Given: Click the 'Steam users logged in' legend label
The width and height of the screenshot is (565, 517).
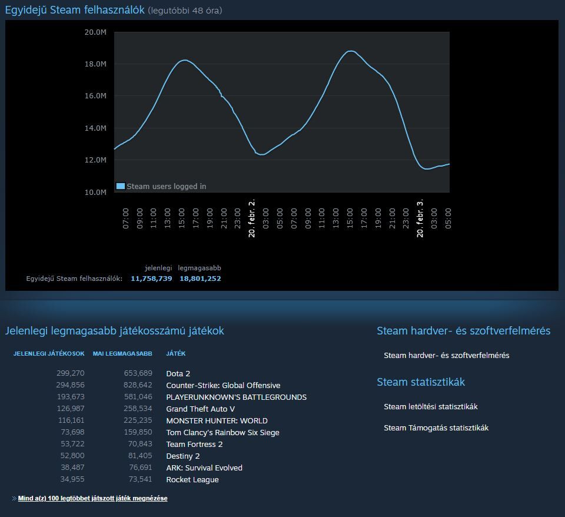Looking at the screenshot, I should tap(167, 187).
